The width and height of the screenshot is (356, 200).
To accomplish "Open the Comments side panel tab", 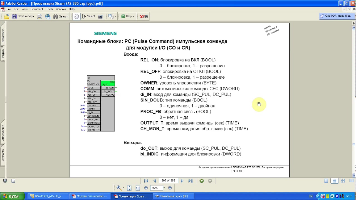I will point(3,156).
